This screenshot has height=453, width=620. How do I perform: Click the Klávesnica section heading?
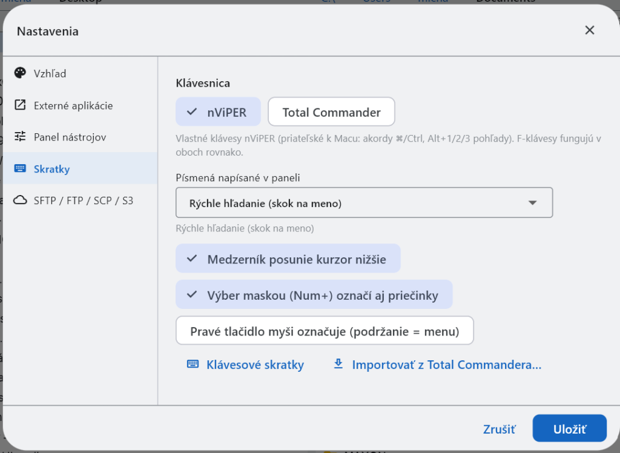point(203,83)
